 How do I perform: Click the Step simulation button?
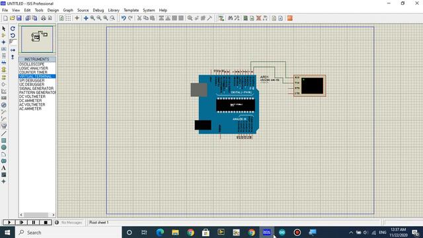coord(21,222)
